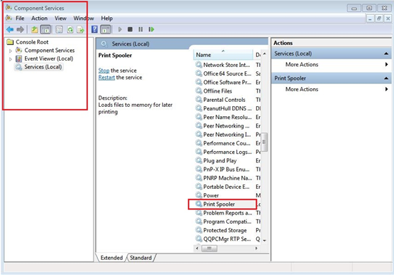Open the Window menu
The image size is (394, 275).
84,19
